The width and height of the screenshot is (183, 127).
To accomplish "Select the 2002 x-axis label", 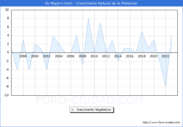I will pos(46,56).
